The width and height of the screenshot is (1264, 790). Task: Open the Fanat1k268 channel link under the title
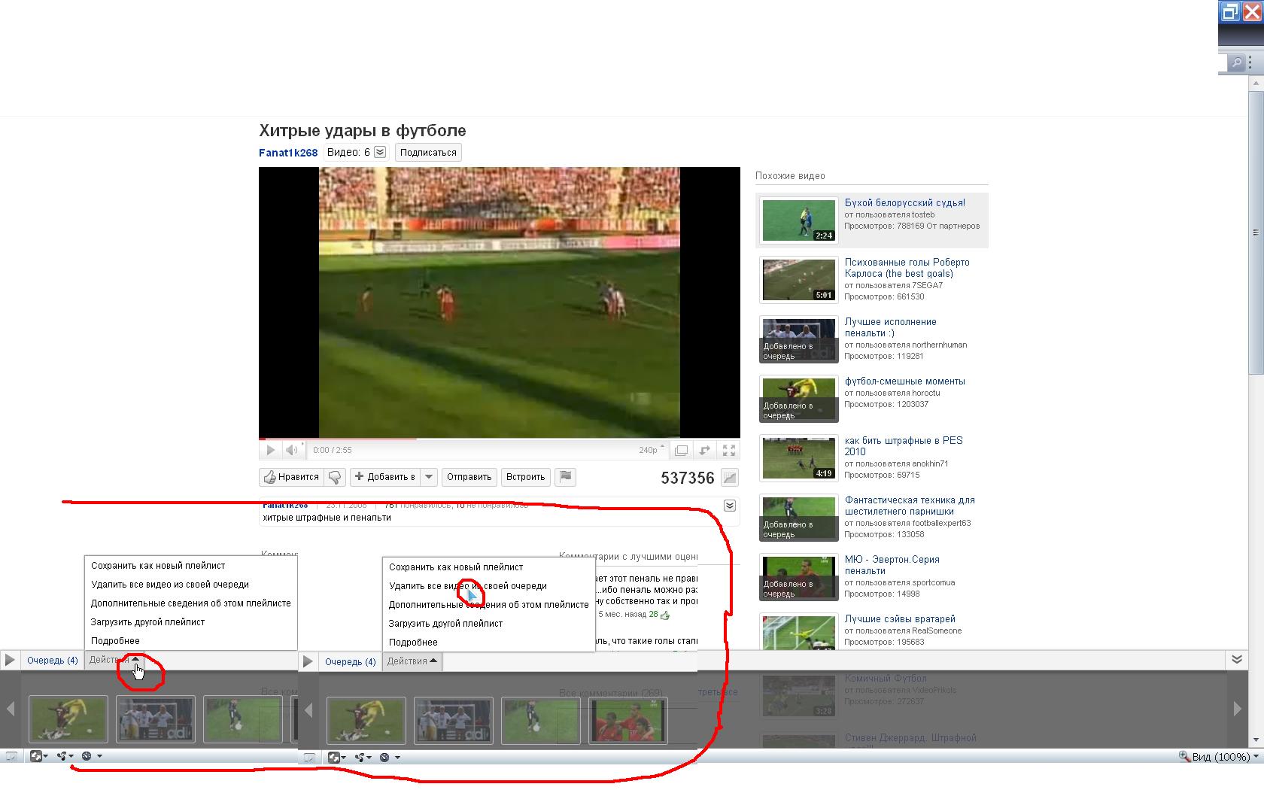point(288,153)
